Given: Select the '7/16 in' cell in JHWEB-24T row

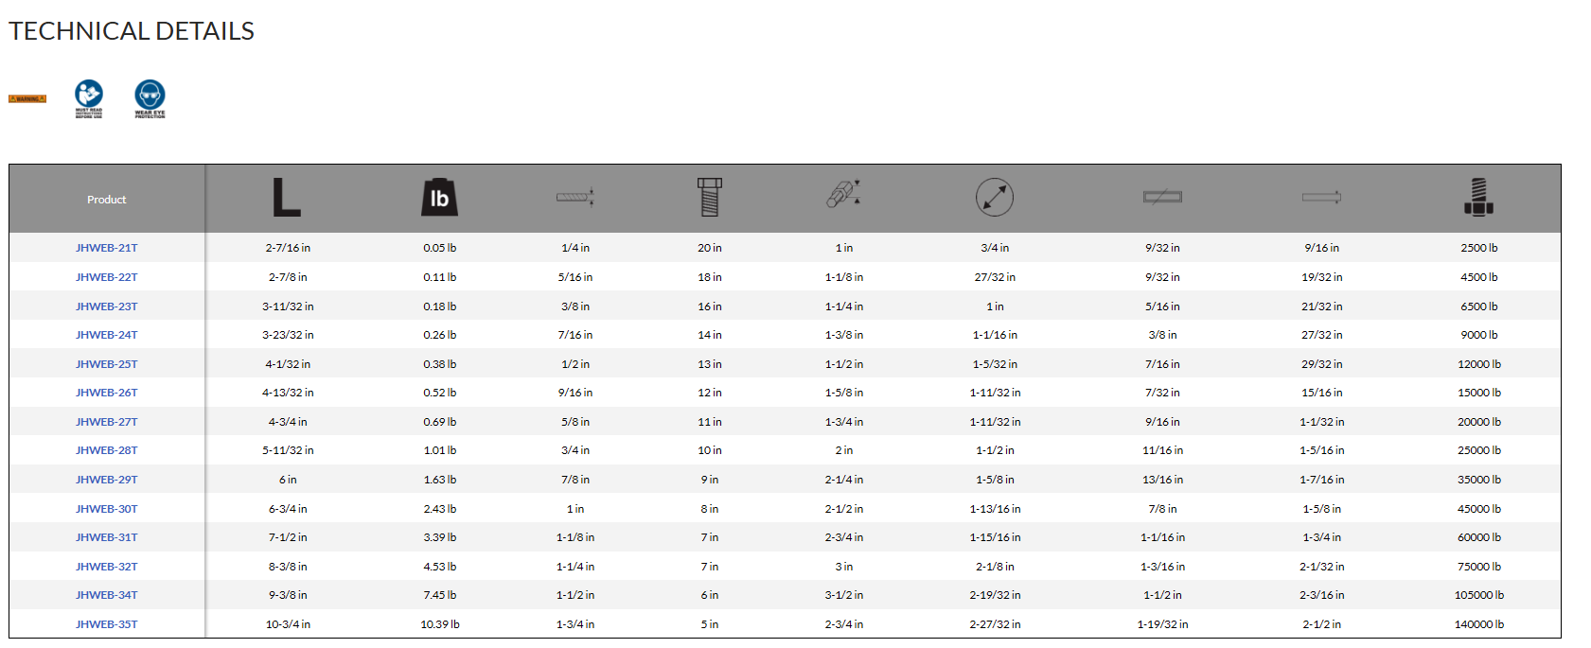Looking at the screenshot, I should pyautogui.click(x=575, y=335).
